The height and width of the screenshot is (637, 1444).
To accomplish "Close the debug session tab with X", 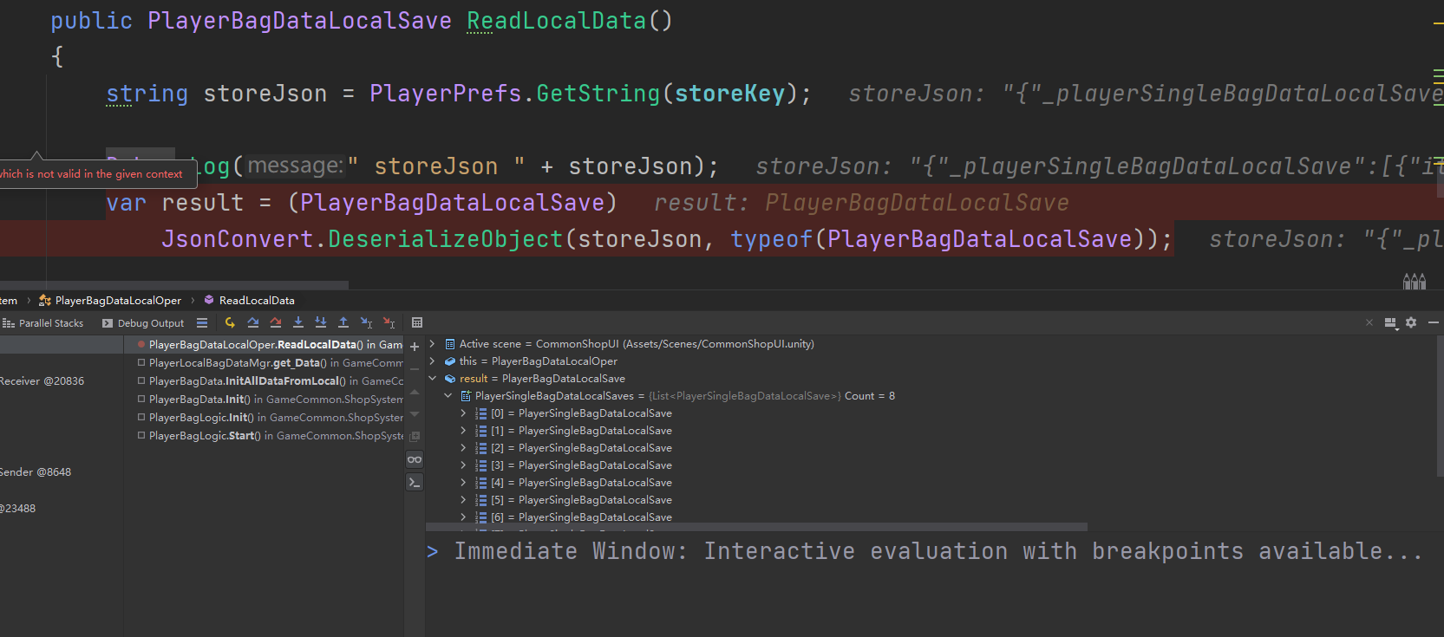I will pyautogui.click(x=1369, y=322).
